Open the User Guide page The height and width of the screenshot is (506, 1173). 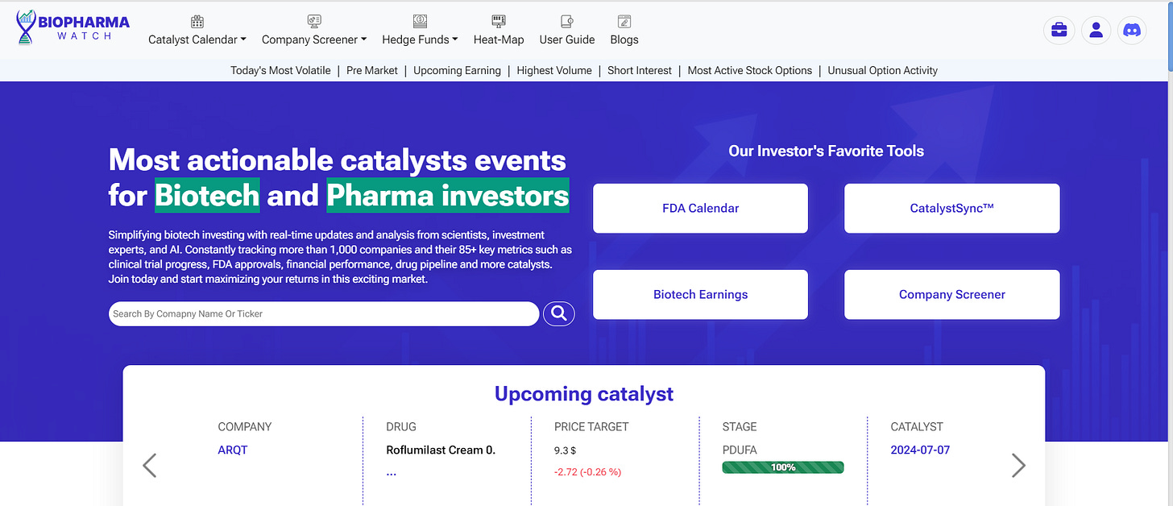point(567,39)
